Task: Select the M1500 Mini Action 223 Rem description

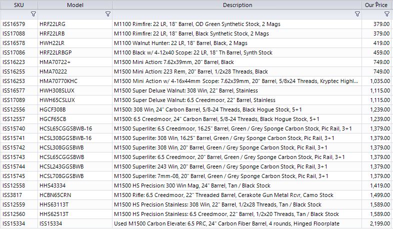Action: (237, 71)
